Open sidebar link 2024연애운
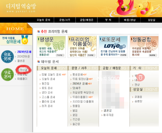 (24, 56)
